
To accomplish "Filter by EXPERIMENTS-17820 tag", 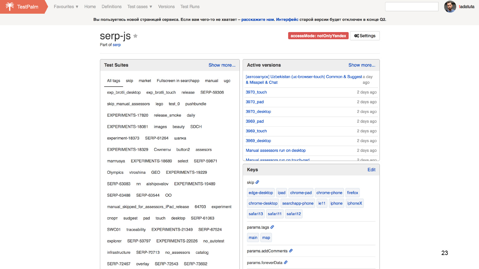I will click(128, 115).
